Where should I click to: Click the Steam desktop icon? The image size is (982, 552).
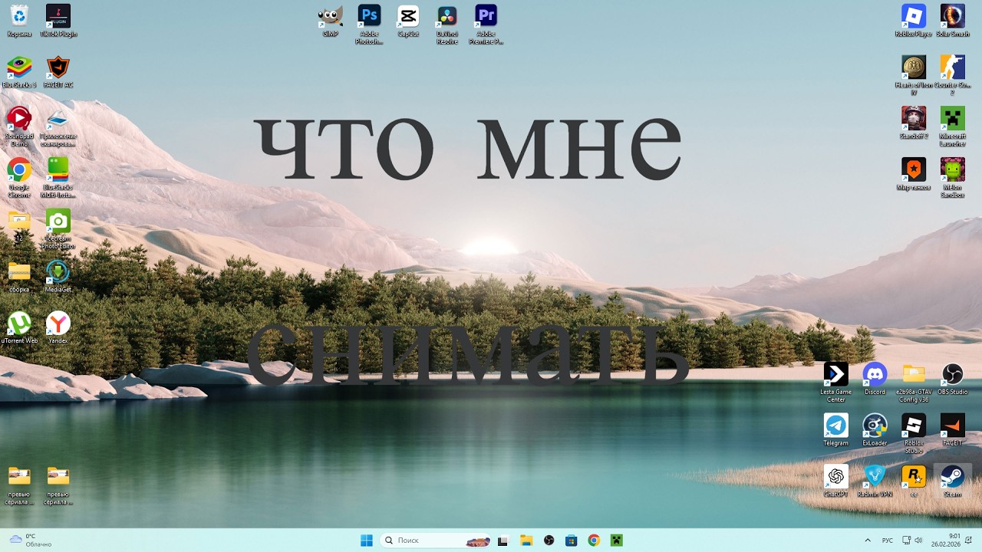click(953, 481)
